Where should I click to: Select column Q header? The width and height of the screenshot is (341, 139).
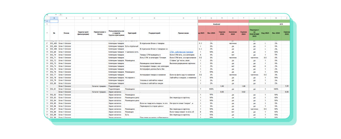click(211, 18)
